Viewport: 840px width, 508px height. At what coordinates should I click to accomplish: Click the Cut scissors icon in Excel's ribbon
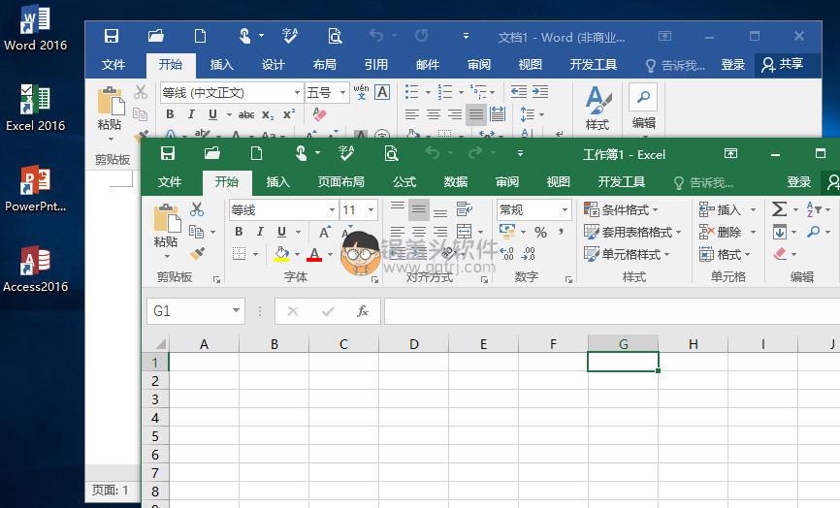click(197, 209)
